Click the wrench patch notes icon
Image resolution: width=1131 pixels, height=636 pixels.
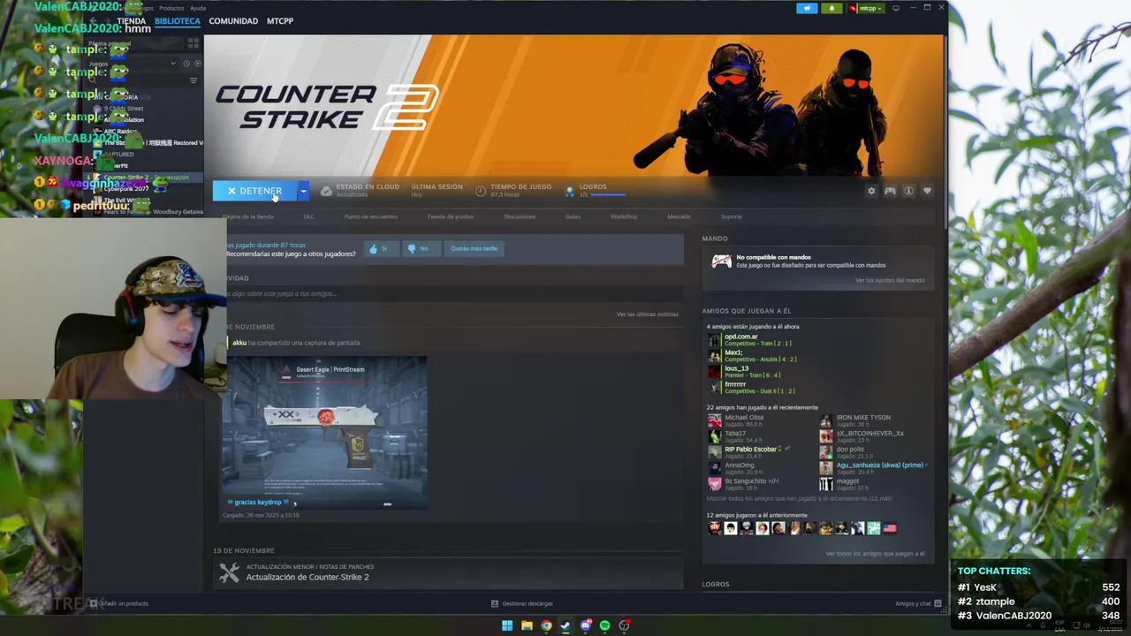point(229,573)
